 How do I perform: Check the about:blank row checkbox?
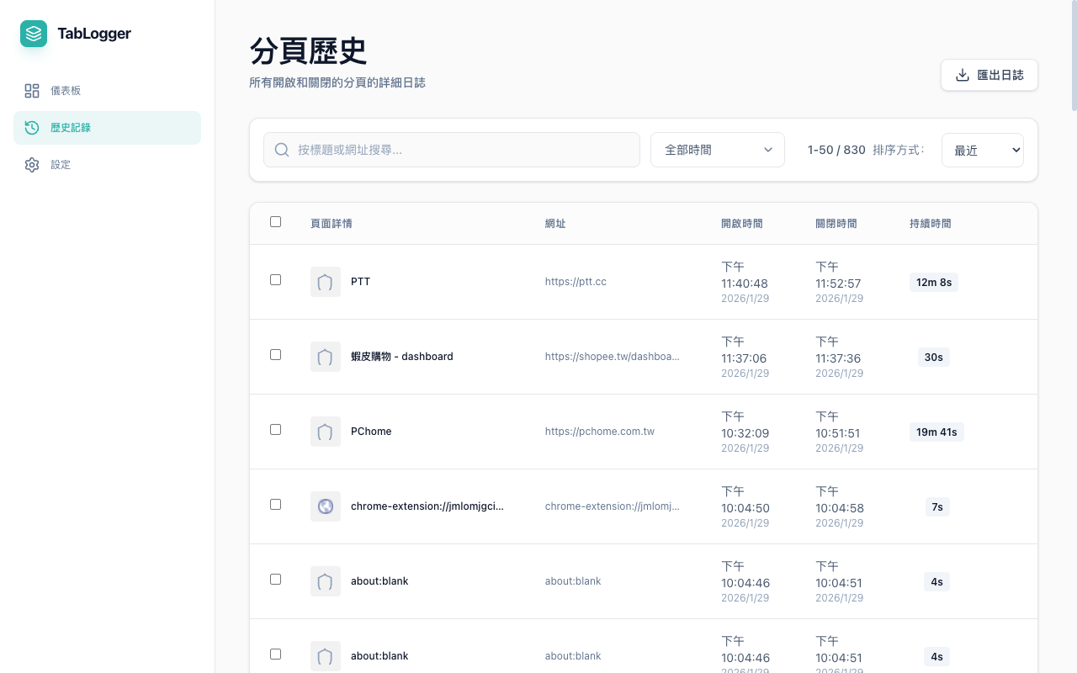[x=275, y=579]
